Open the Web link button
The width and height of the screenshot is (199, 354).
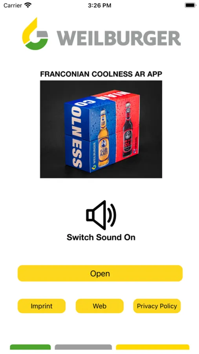pyautogui.click(x=100, y=306)
